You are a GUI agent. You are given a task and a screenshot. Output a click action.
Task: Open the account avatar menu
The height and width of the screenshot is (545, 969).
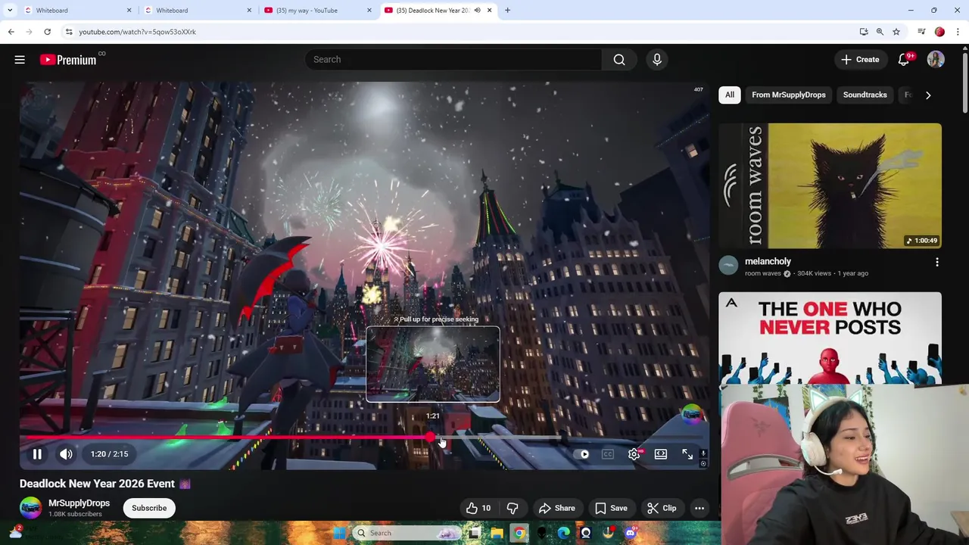[x=936, y=60]
